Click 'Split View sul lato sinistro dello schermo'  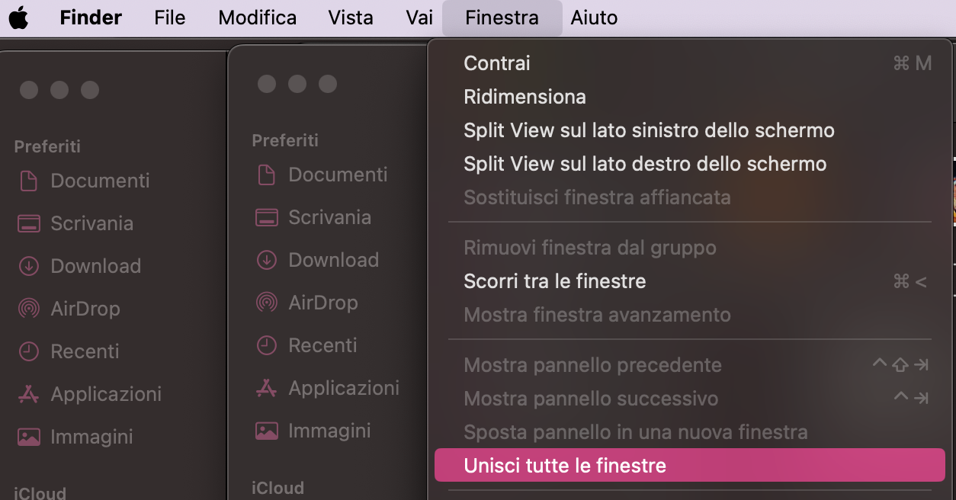click(649, 130)
